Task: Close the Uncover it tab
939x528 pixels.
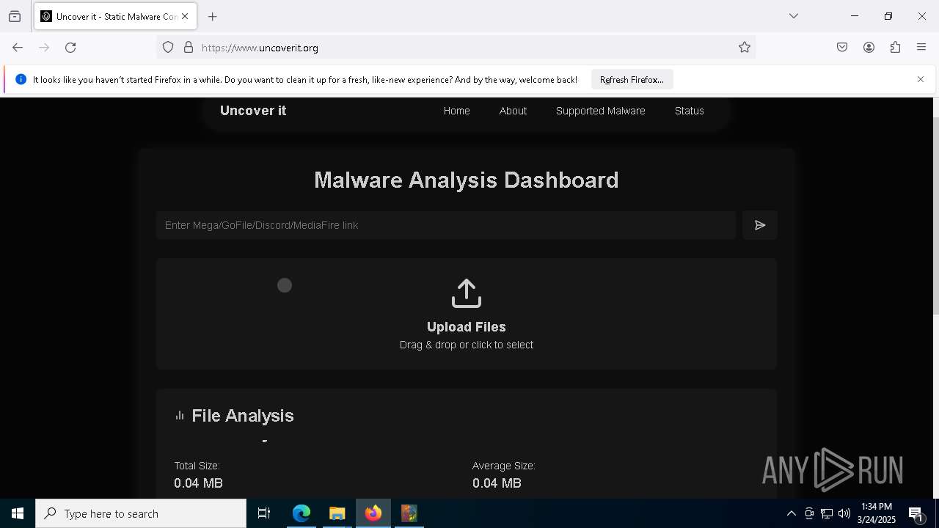Action: pos(185,16)
